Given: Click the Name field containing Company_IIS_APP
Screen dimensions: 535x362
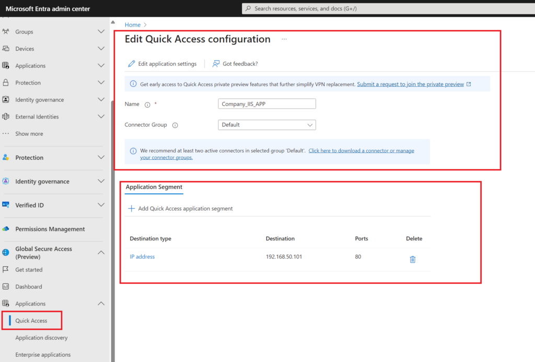Looking at the screenshot, I should pyautogui.click(x=267, y=104).
